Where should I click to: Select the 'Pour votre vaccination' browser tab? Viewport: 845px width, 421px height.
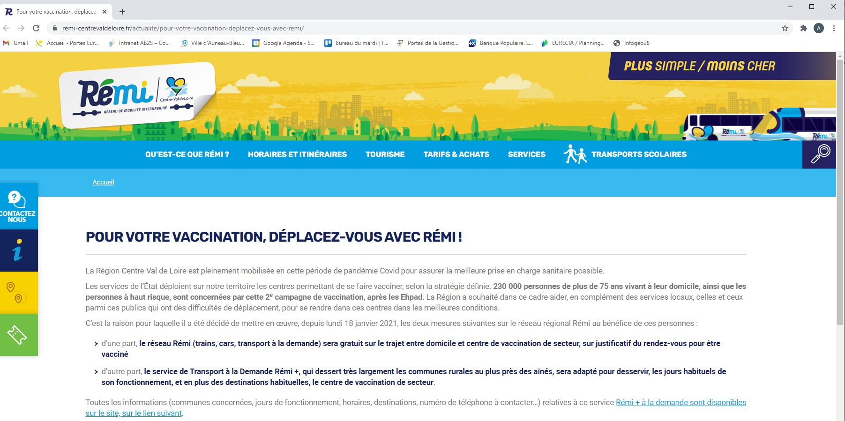(56, 12)
